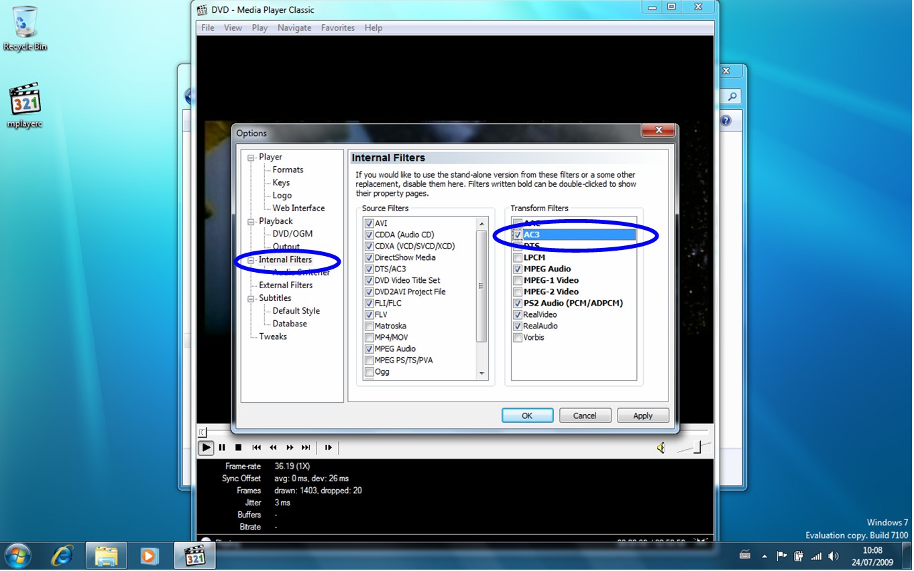This screenshot has height=571, width=914.
Task: Click the Source Filters scroll up arrow
Action: (x=481, y=224)
